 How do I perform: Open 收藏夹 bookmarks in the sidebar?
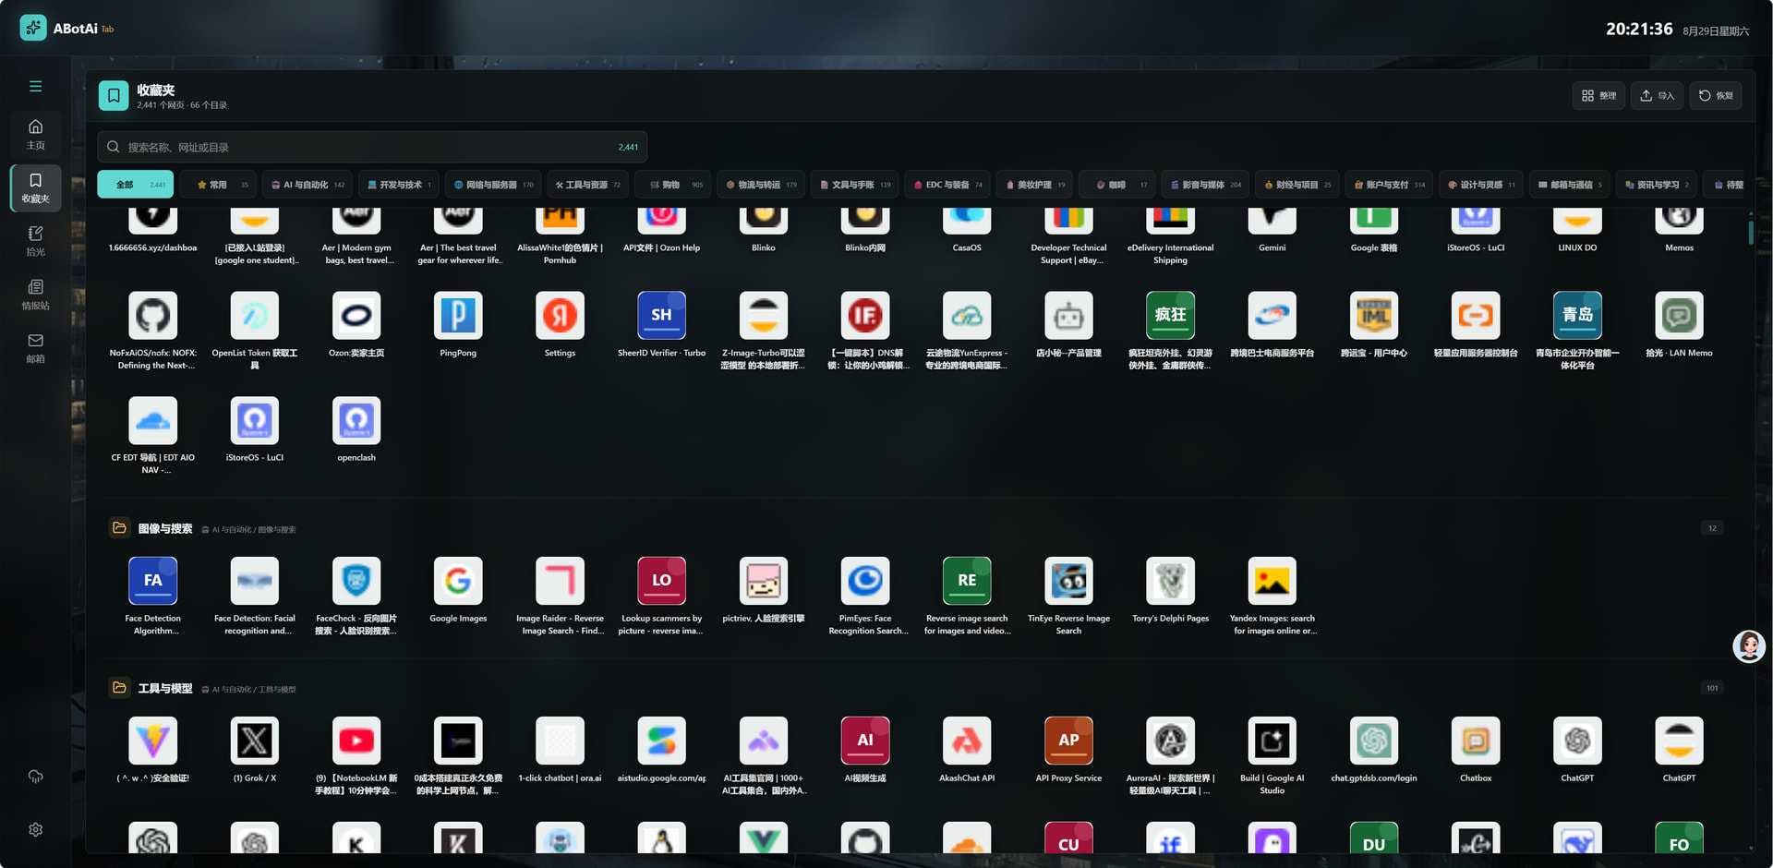tap(35, 187)
